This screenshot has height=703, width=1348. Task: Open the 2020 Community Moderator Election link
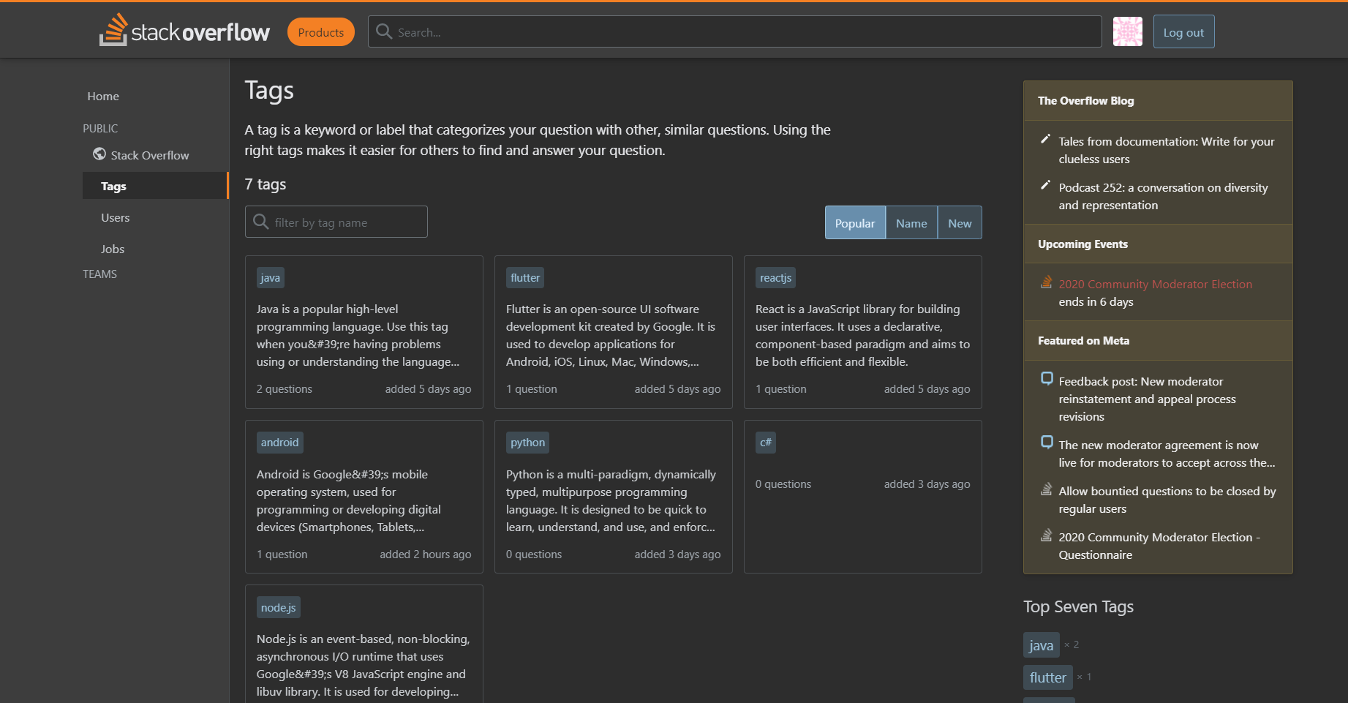click(1155, 284)
